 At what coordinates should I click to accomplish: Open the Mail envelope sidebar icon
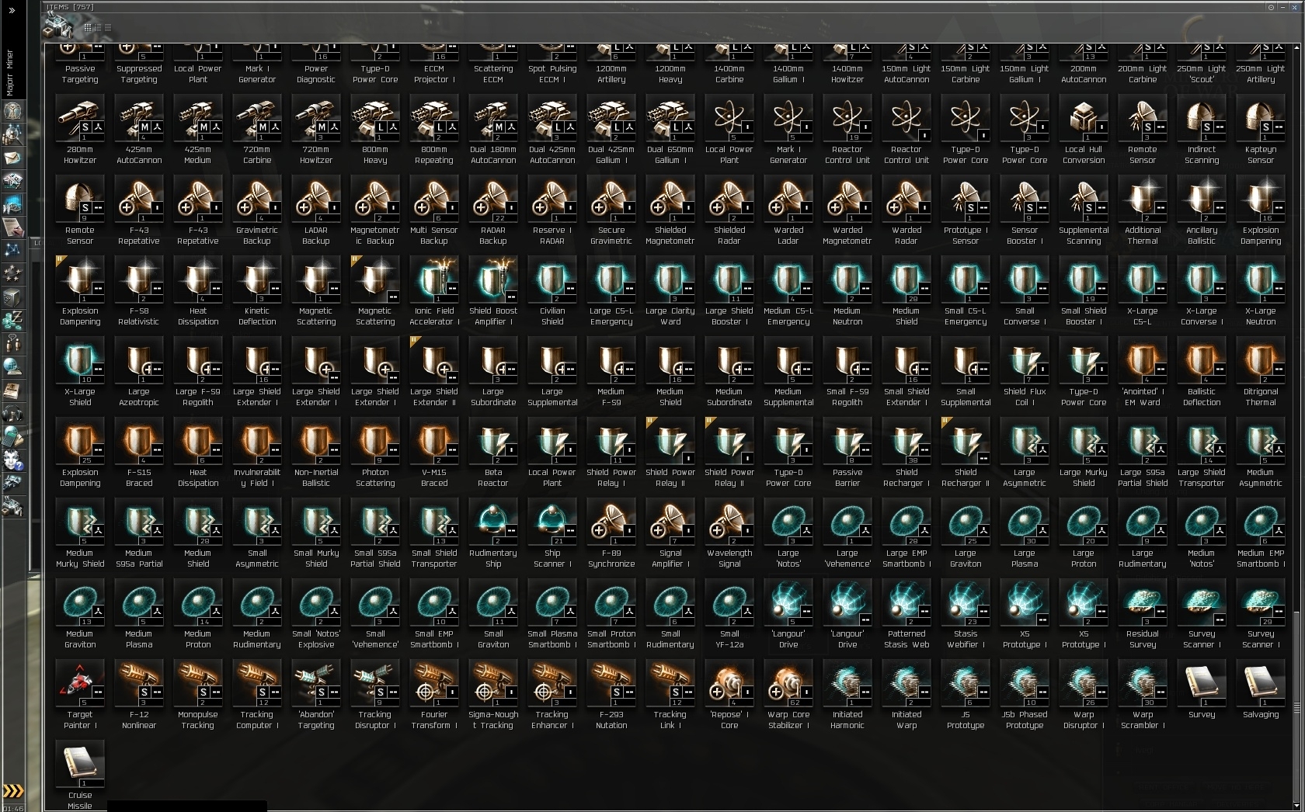(13, 158)
